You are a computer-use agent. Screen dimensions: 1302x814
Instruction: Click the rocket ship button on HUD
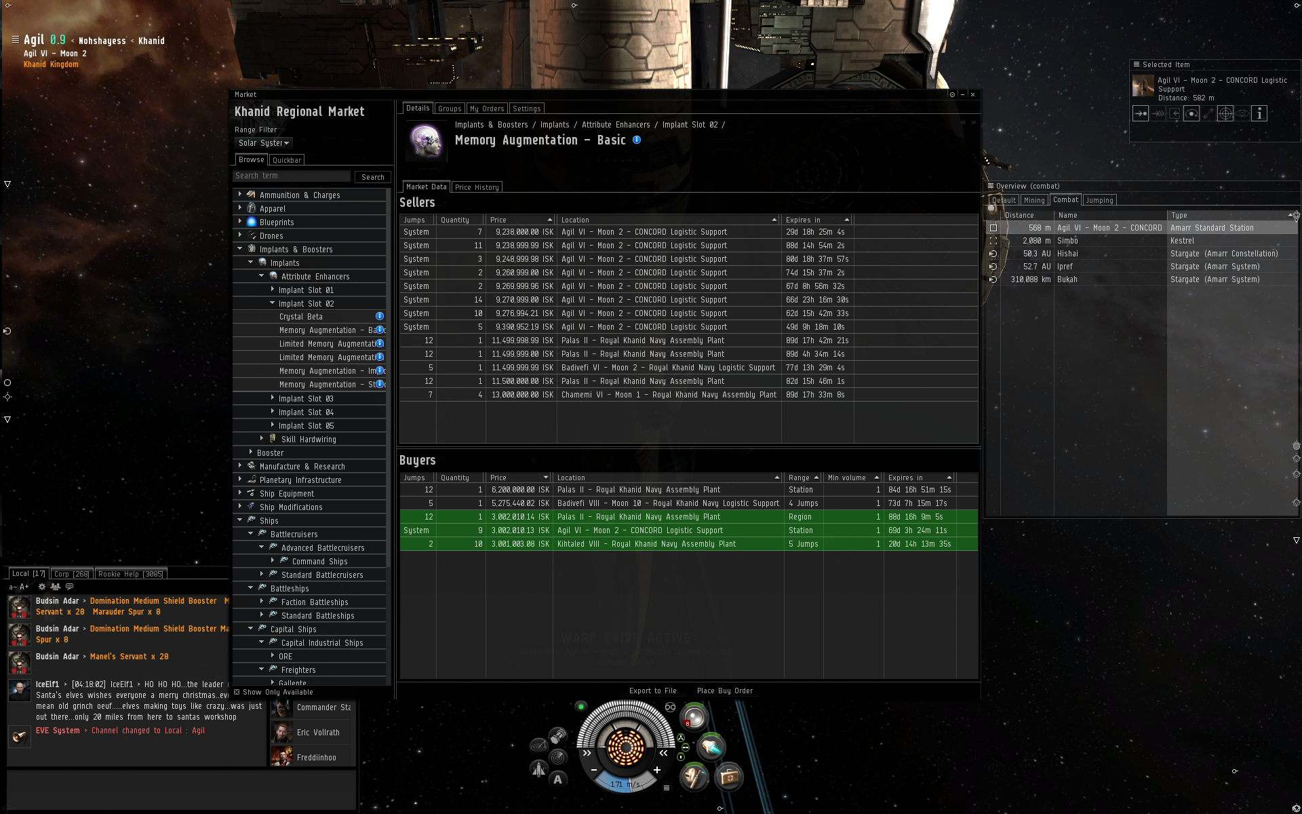pyautogui.click(x=538, y=769)
